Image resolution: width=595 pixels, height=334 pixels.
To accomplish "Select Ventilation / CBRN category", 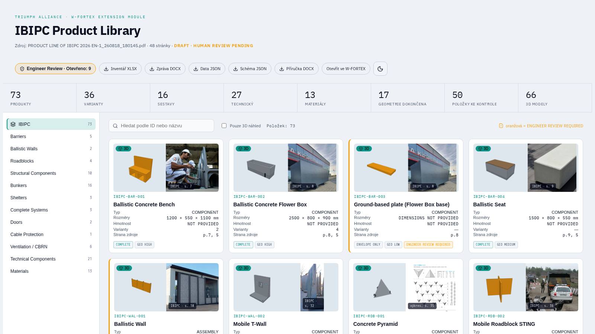I will (51, 247).
